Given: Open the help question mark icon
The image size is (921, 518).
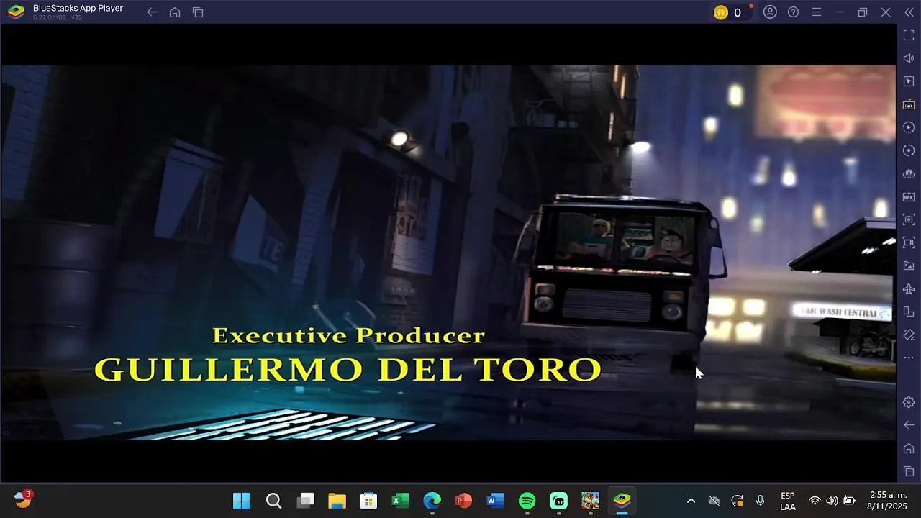Looking at the screenshot, I should pos(793,12).
